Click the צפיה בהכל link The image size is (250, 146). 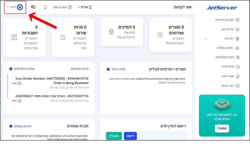(118, 69)
